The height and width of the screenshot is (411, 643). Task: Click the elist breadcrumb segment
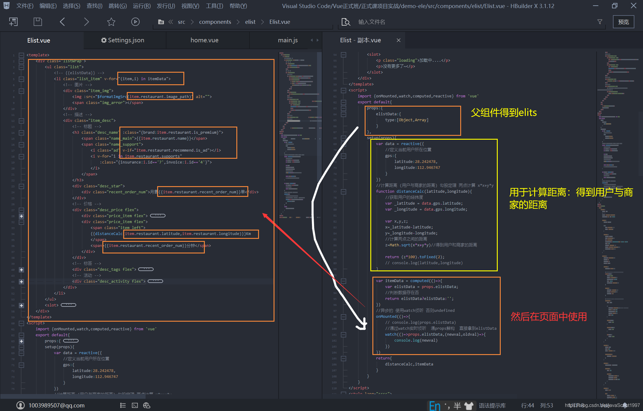point(250,22)
